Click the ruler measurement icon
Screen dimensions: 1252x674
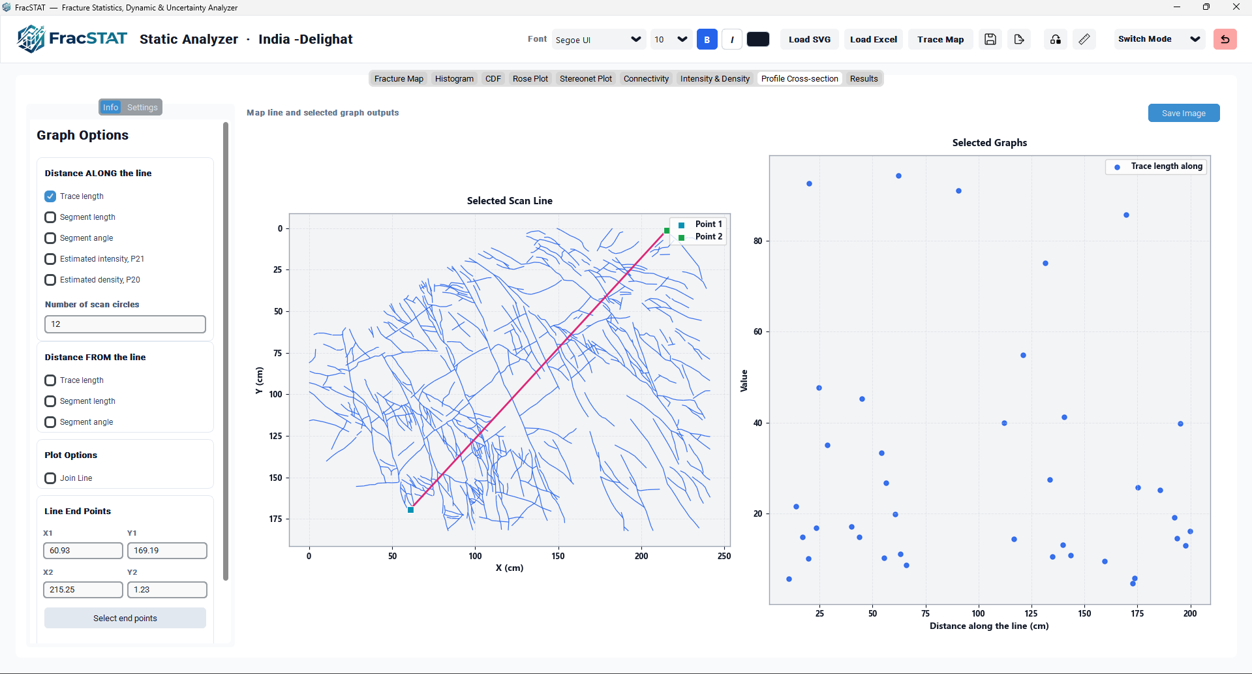point(1084,39)
